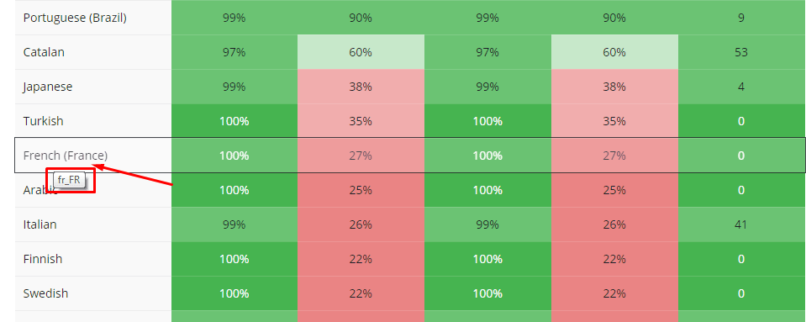The width and height of the screenshot is (806, 322).
Task: Click Catalan's first 60% cell
Action: click(361, 52)
